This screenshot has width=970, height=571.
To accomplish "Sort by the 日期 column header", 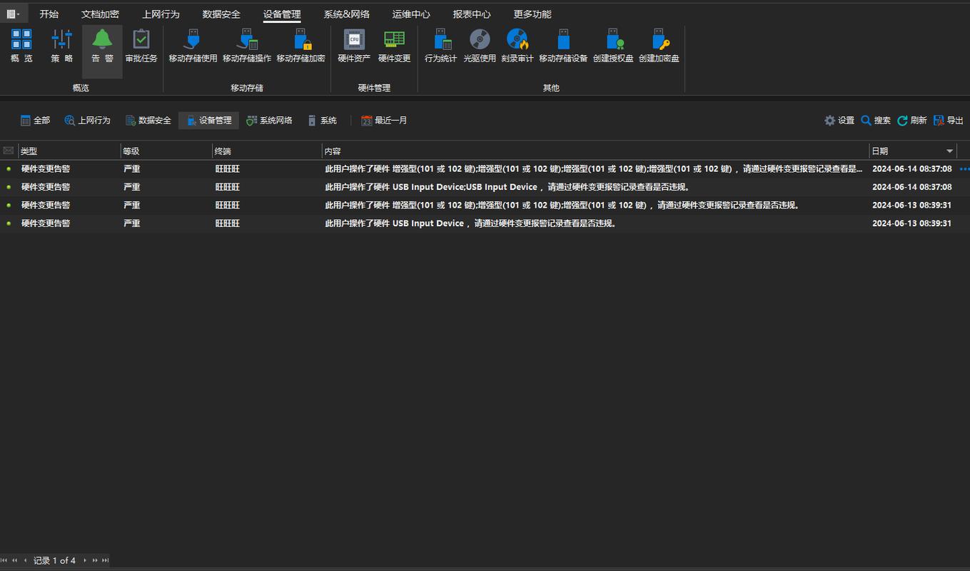I will click(912, 151).
